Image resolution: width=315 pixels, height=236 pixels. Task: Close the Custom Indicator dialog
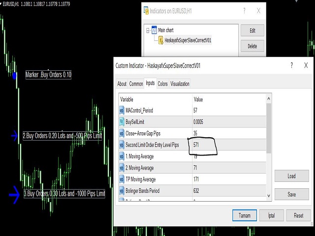[306, 65]
